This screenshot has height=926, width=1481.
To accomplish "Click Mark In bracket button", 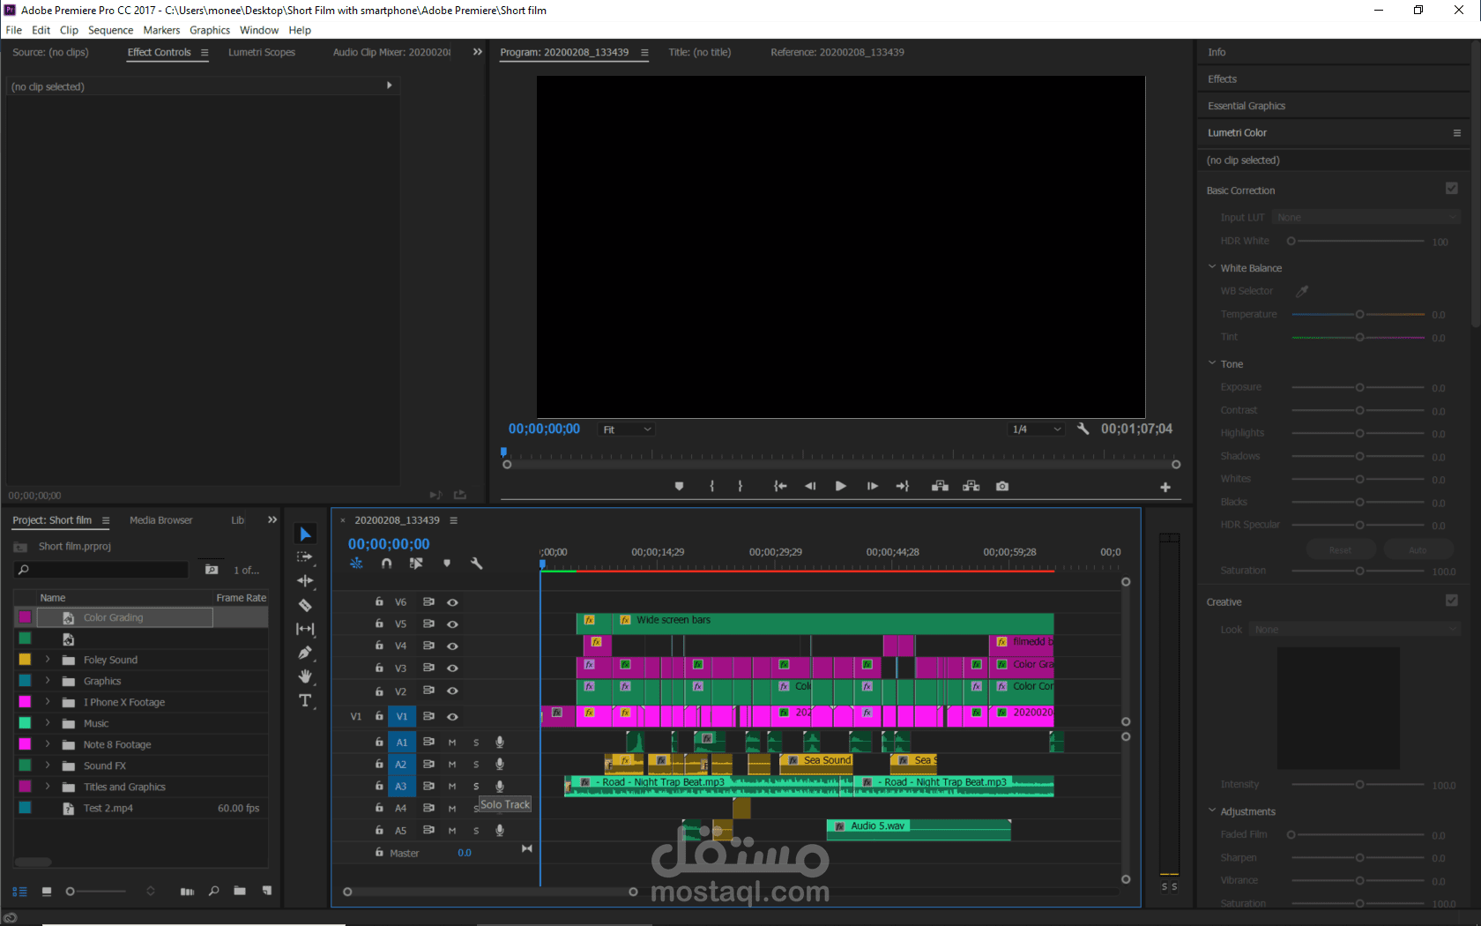I will click(712, 486).
